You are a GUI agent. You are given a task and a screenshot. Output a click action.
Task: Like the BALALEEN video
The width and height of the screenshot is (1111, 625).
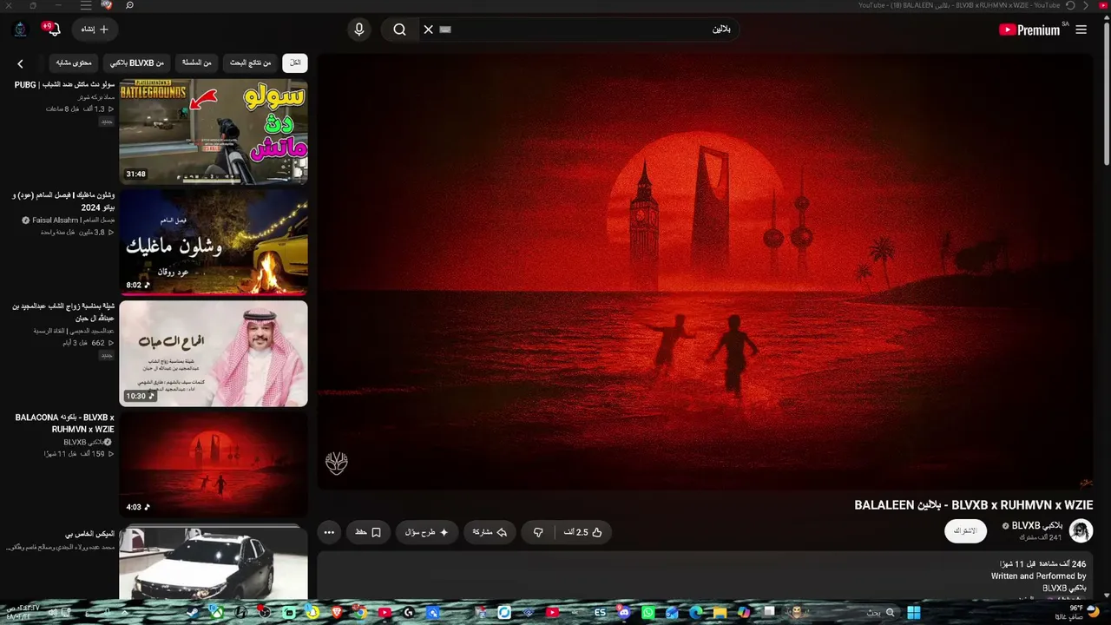585,532
